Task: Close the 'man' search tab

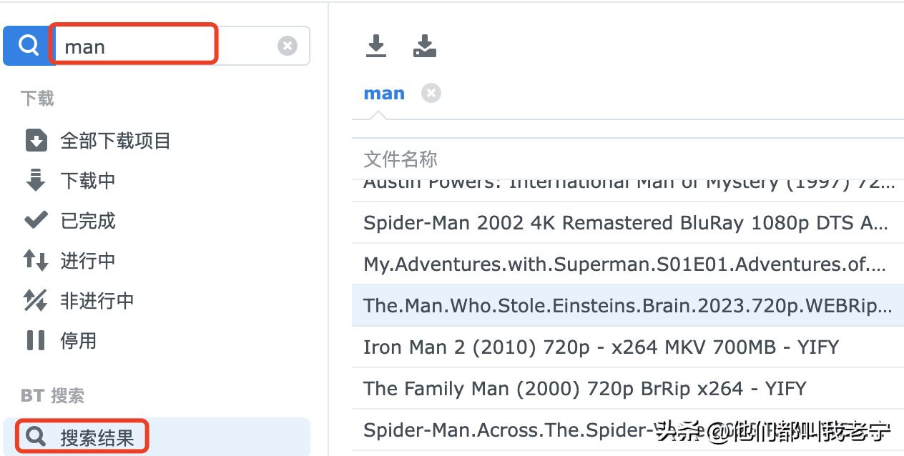Action: 431,94
